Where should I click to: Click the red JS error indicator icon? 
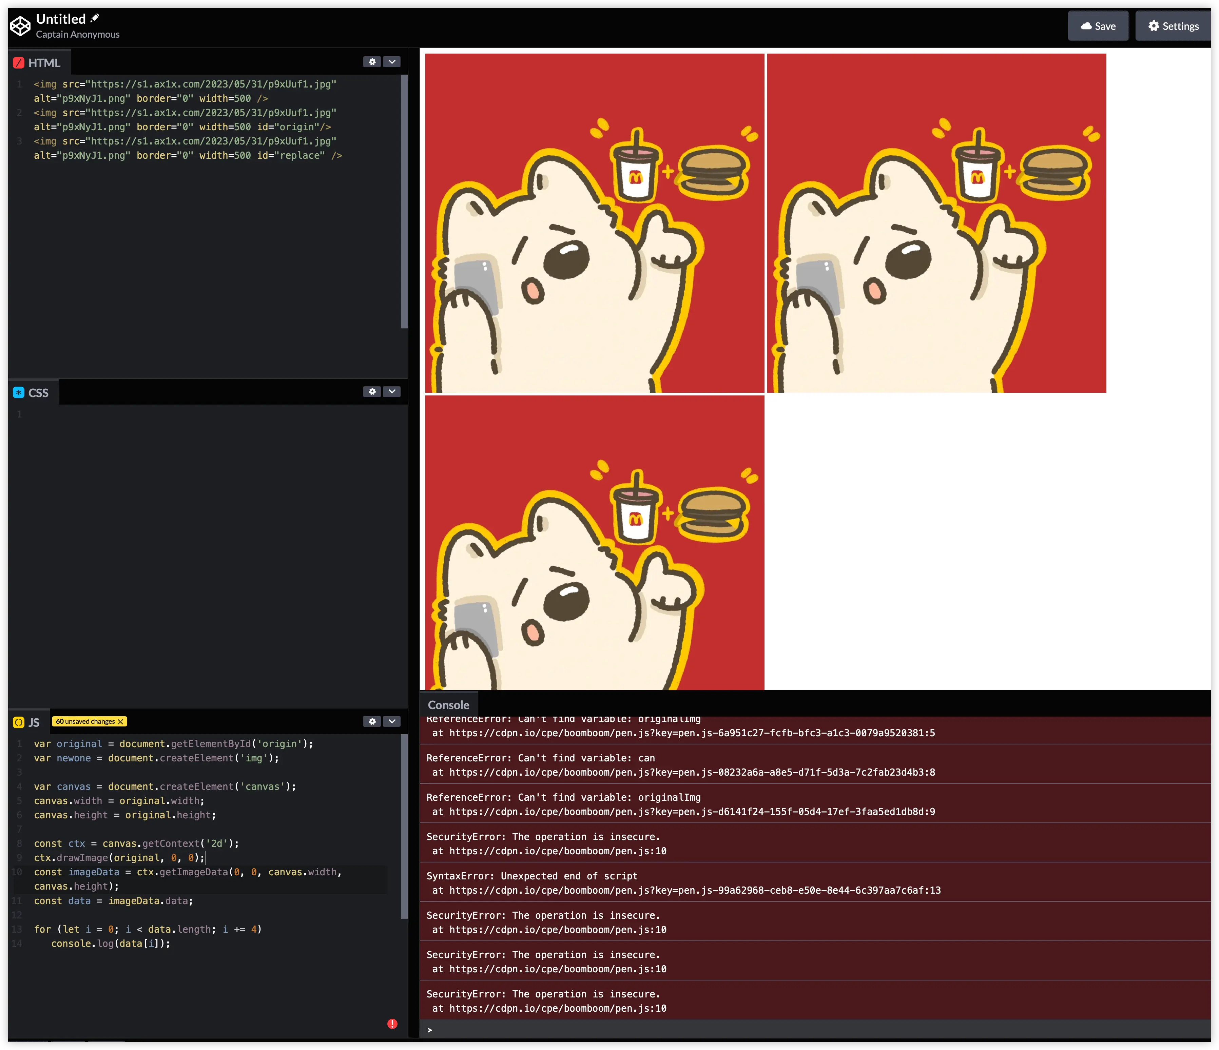pyautogui.click(x=392, y=1024)
